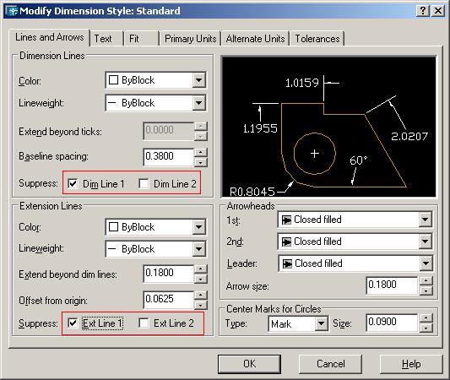Click Extension Lines lineweight line sample icon
Viewport: 450px width, 380px height.
pyautogui.click(x=111, y=248)
